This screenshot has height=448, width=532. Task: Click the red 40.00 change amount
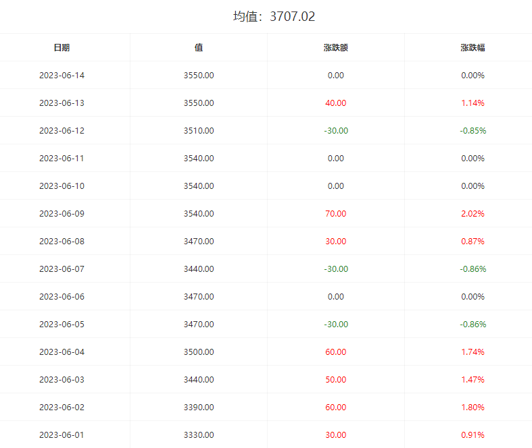click(336, 103)
